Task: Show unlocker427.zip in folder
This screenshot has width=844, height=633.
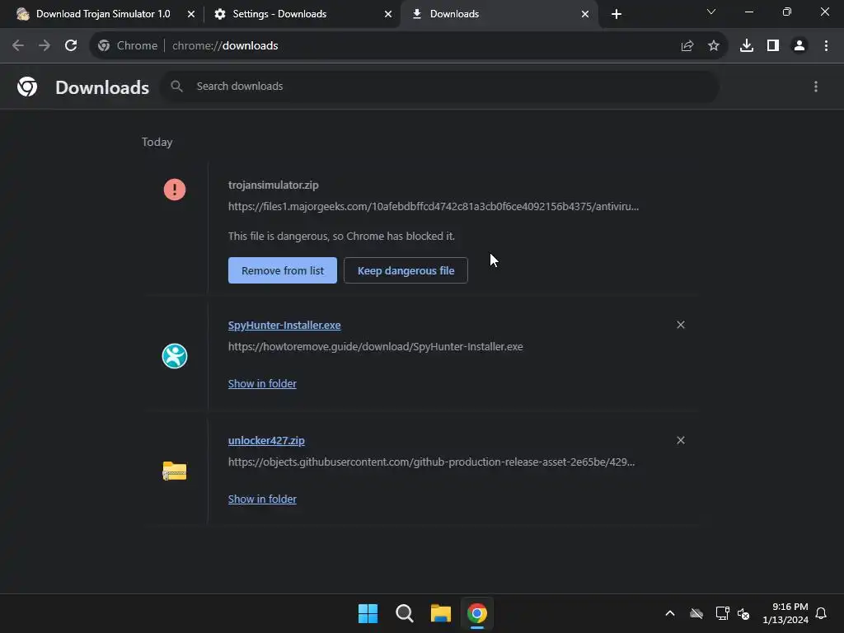Action: click(262, 499)
